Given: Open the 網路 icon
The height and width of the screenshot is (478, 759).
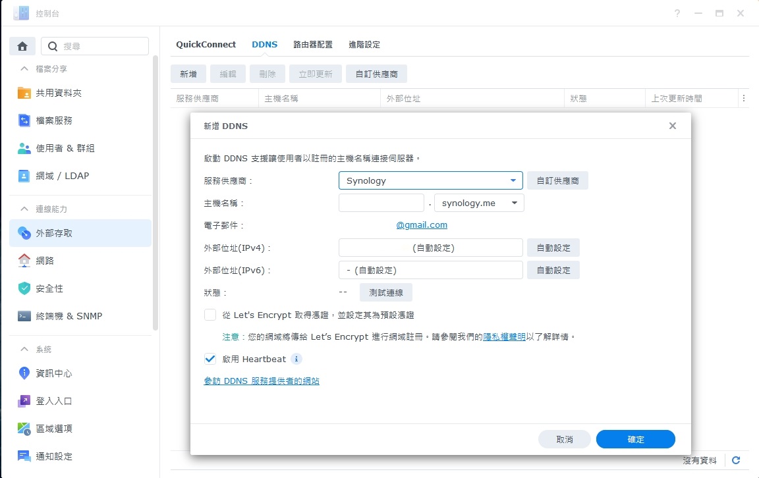Looking at the screenshot, I should click(x=24, y=261).
